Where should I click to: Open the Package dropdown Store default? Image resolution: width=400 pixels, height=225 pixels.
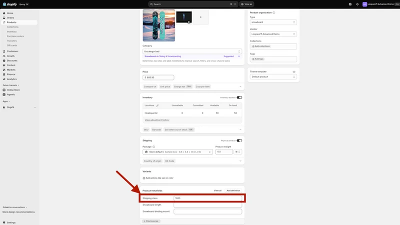177,152
